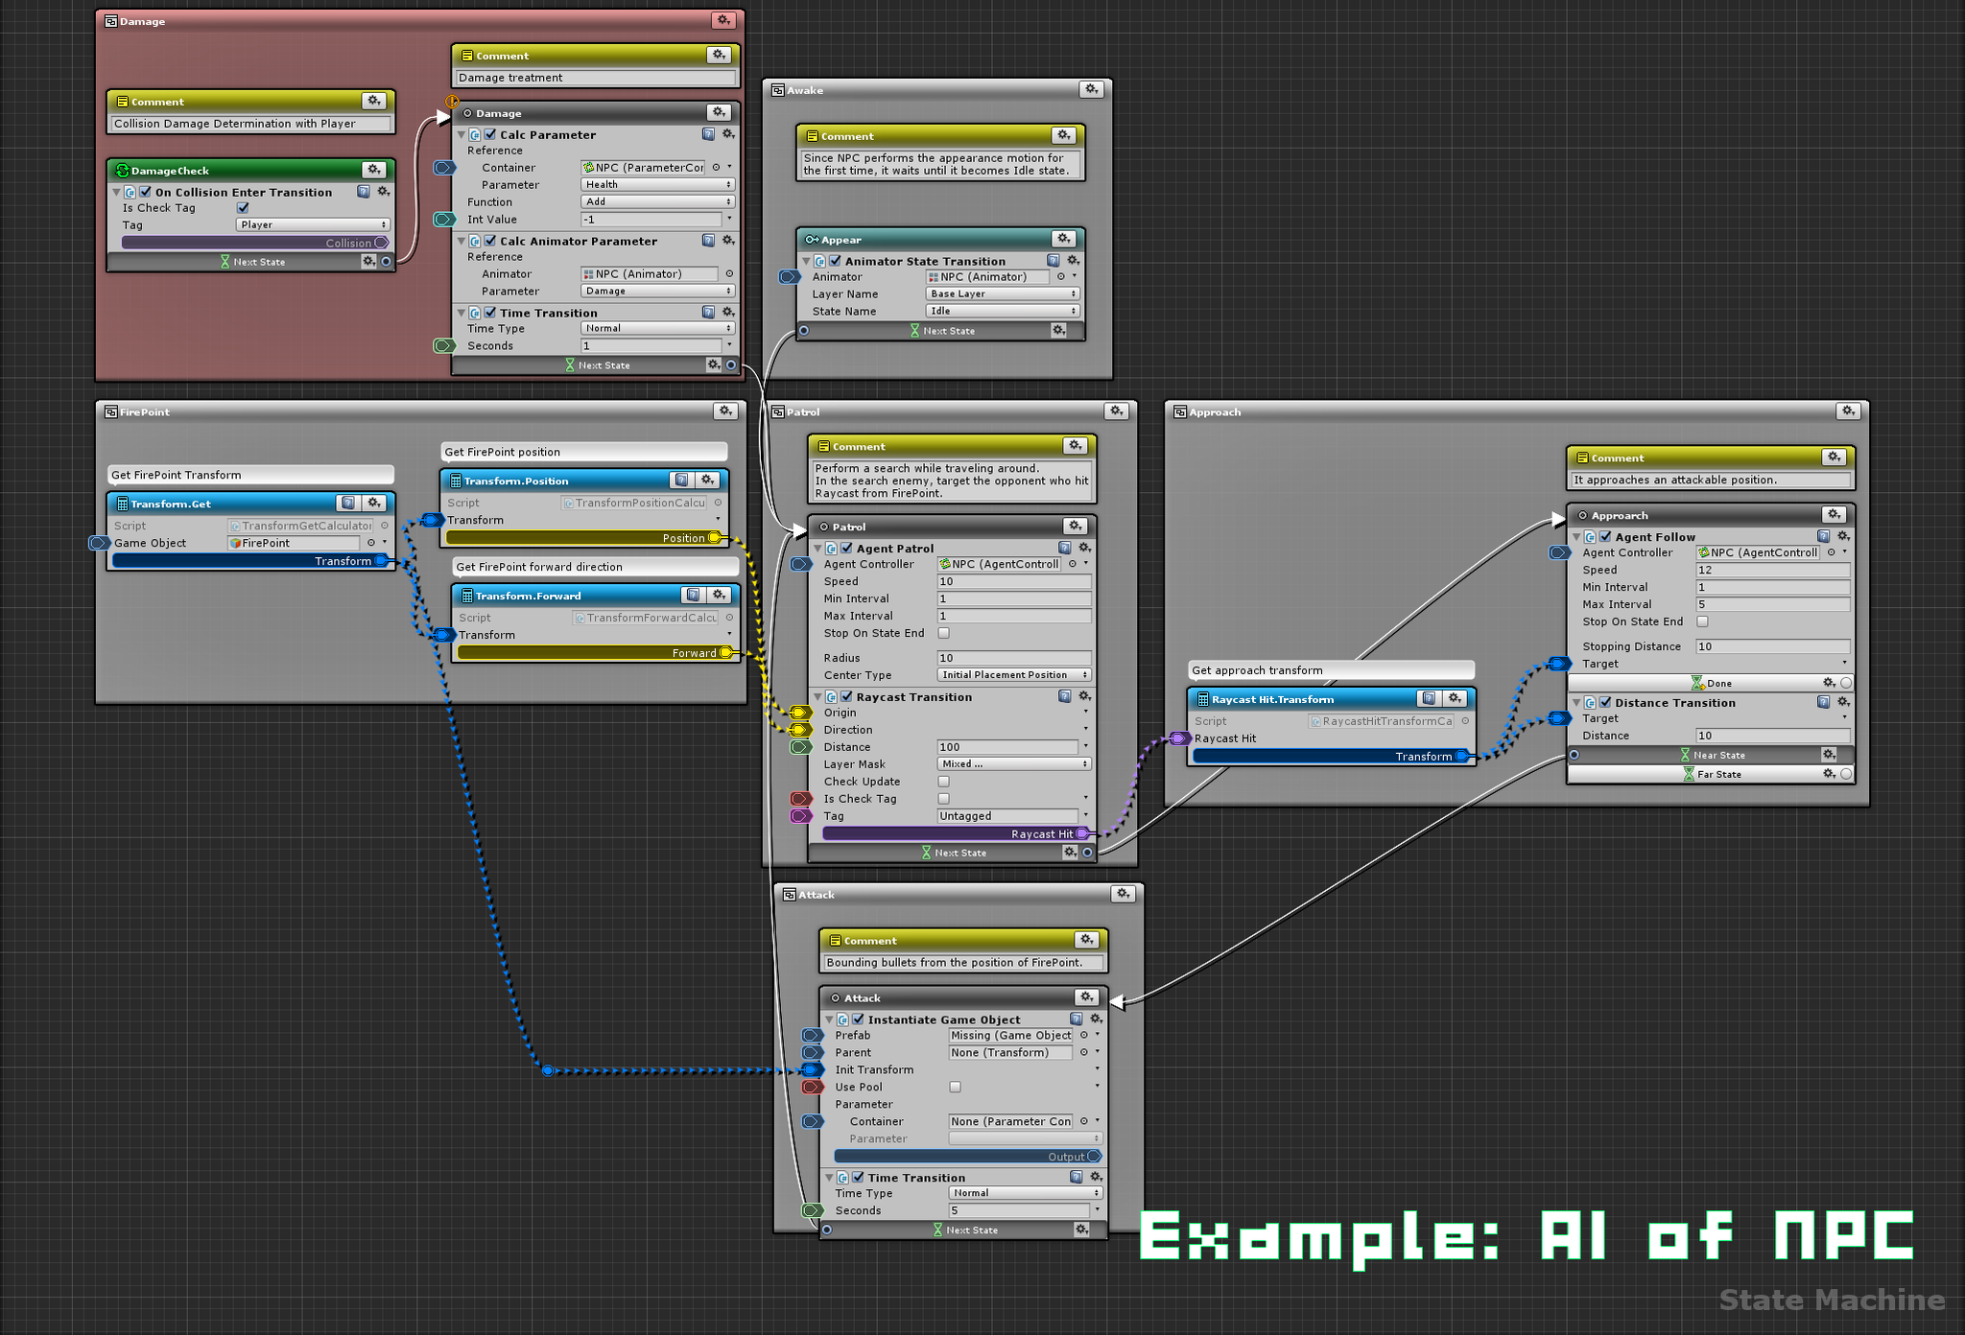
Task: Click gear icon of Awake group header
Action: 1091,89
